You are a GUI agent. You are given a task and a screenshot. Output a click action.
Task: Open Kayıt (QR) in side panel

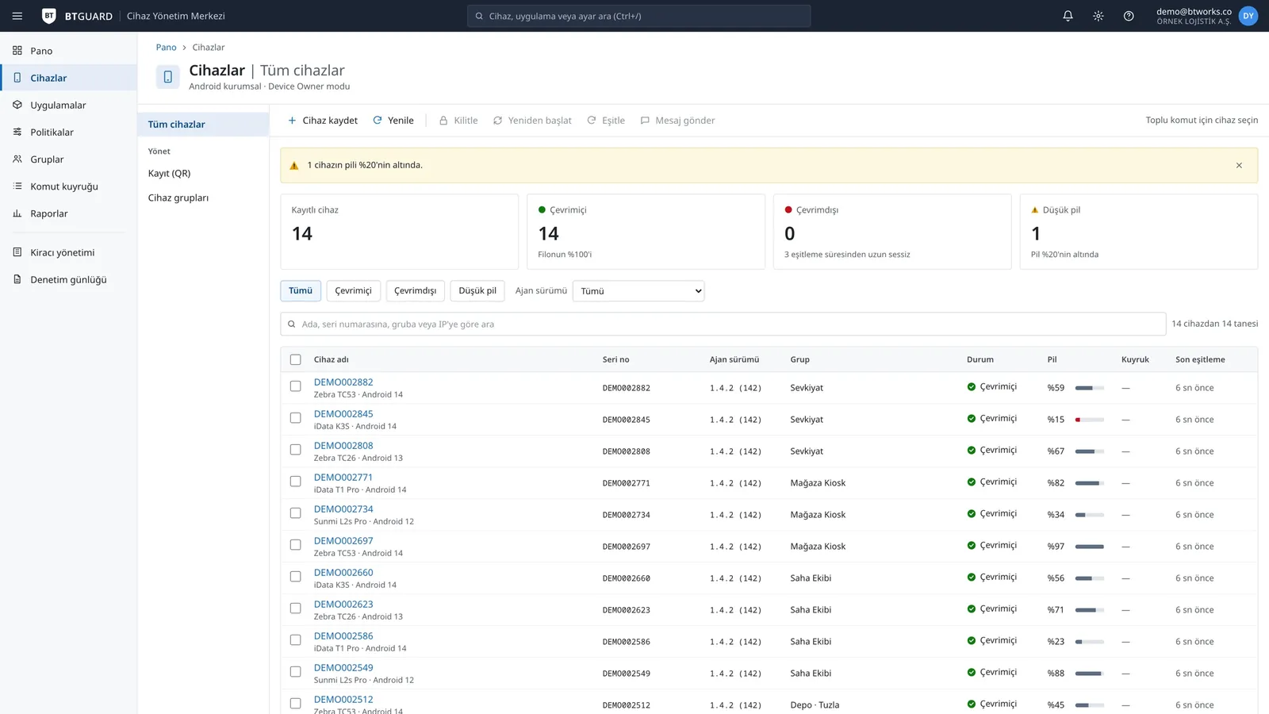(203, 173)
